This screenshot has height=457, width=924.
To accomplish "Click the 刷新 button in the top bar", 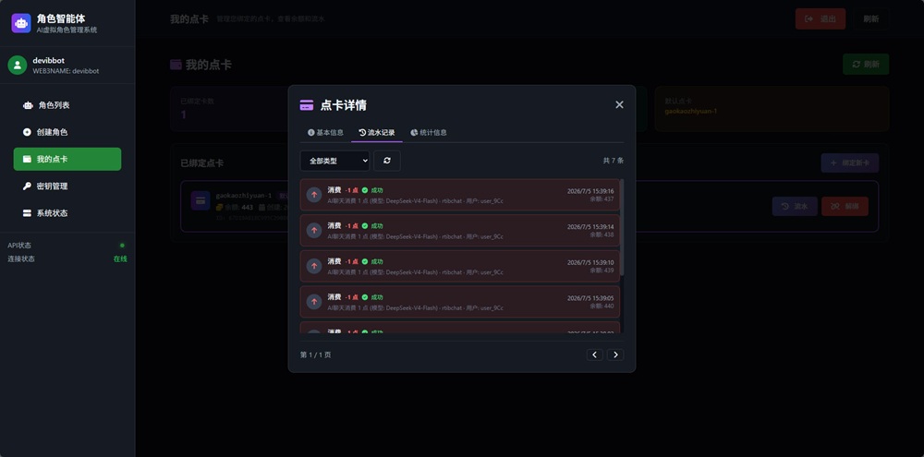I will point(871,18).
